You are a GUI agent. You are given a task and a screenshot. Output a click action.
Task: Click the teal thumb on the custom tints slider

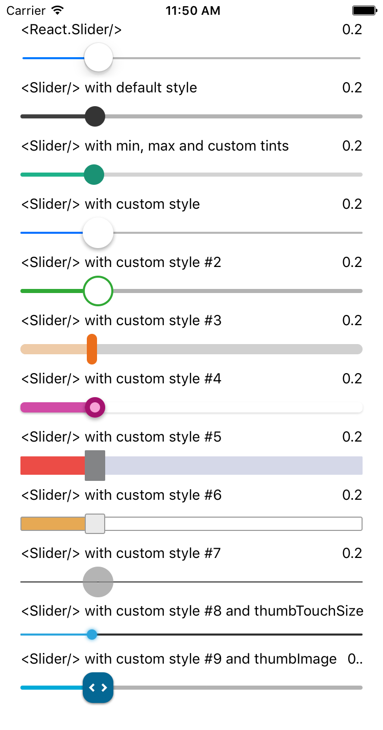tap(94, 175)
